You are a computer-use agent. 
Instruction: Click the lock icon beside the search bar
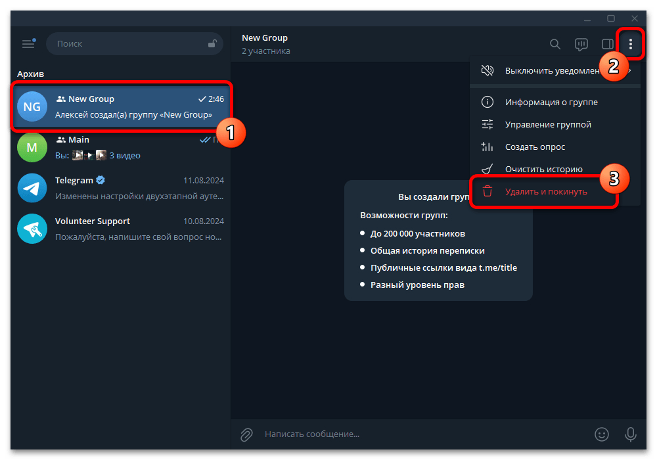pyautogui.click(x=212, y=43)
